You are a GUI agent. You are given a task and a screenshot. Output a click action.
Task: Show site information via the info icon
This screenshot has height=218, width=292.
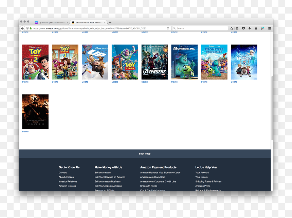pos(28,28)
